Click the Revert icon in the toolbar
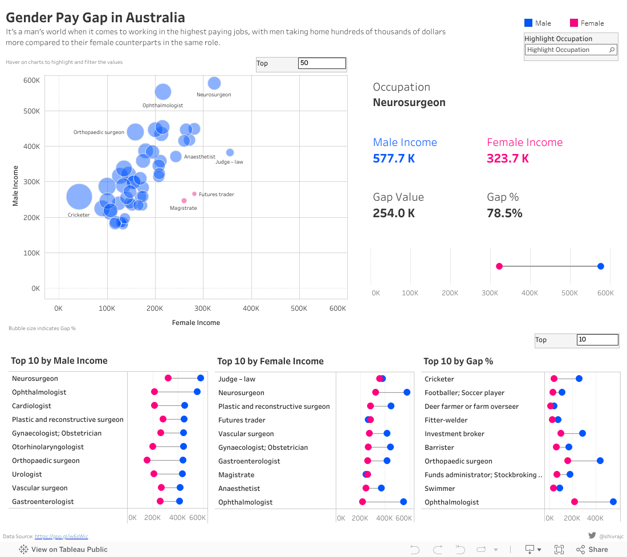The width and height of the screenshot is (627, 557). [459, 550]
